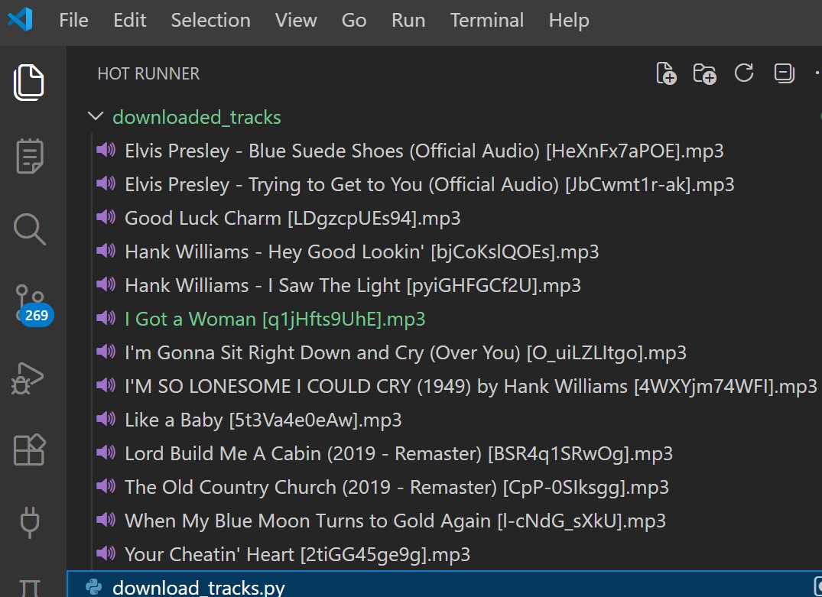
Task: Refresh the Explorer file tree
Action: coord(744,73)
